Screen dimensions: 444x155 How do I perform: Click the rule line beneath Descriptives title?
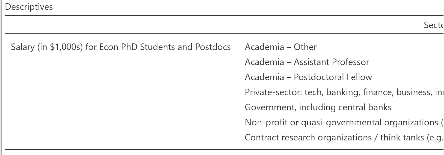point(224,15)
